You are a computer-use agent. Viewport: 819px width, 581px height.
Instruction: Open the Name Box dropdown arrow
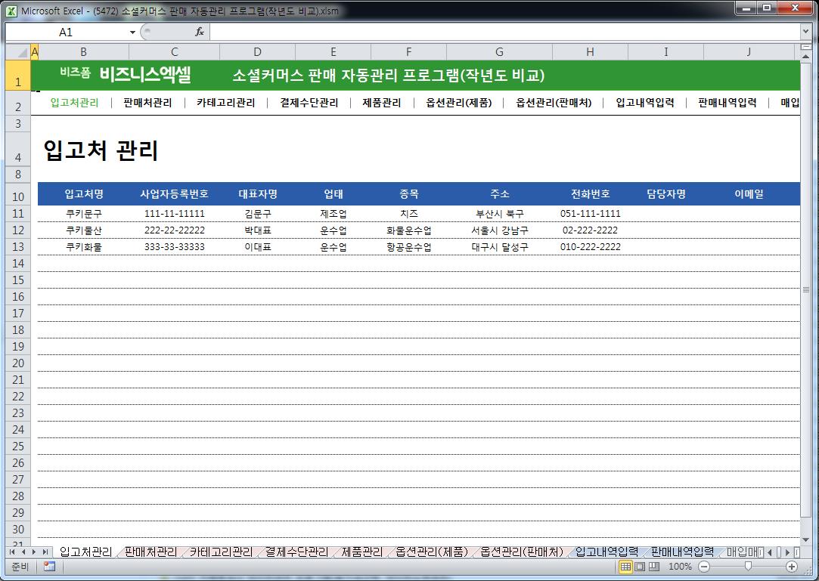pos(132,32)
